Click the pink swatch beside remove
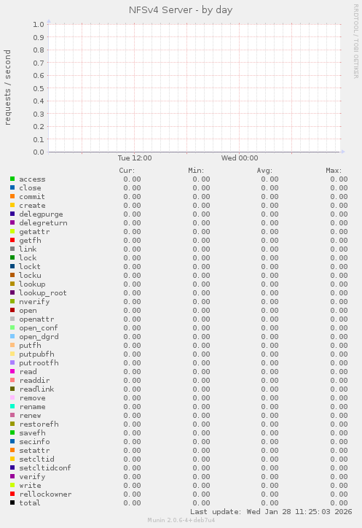 pos(12,397)
